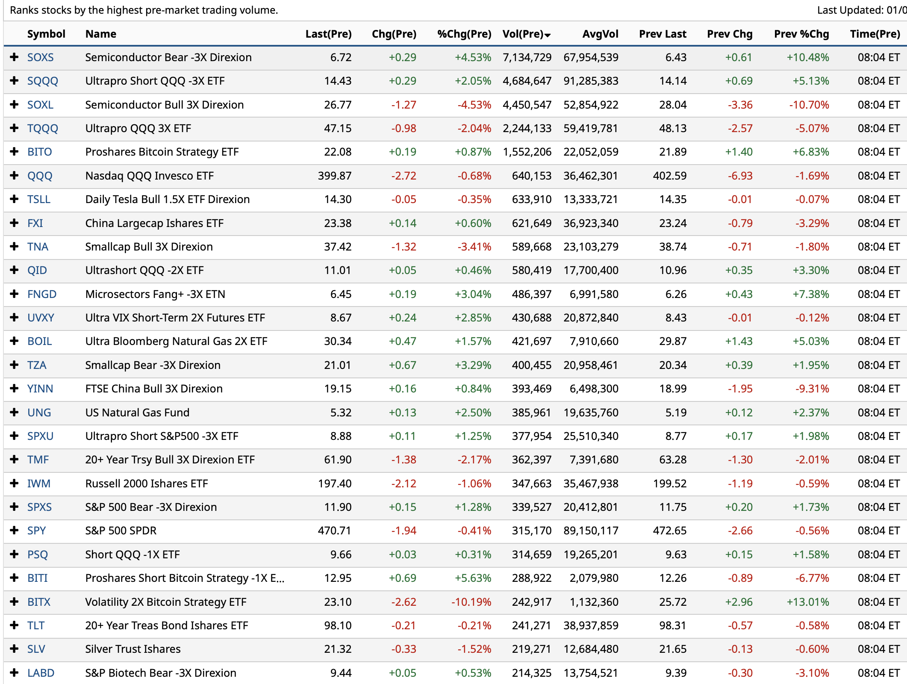Image resolution: width=907 pixels, height=684 pixels.
Task: Click plus icon beside BITO
Action: 14,152
